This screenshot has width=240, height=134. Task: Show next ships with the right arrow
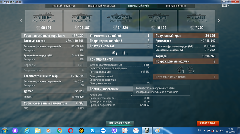tap(219, 21)
